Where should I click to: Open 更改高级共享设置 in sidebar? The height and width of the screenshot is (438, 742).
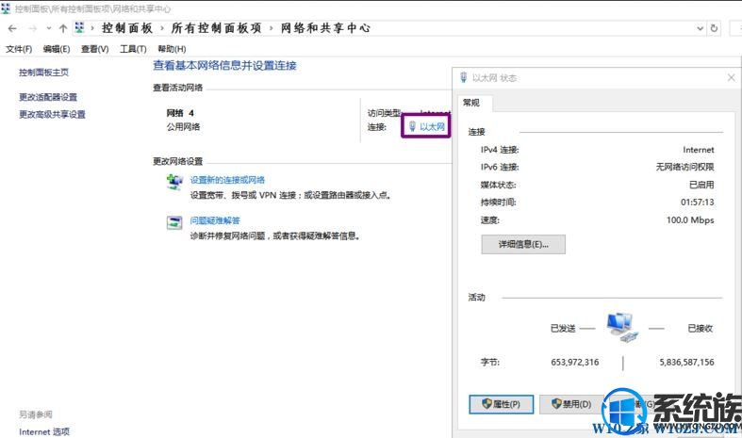[x=52, y=114]
